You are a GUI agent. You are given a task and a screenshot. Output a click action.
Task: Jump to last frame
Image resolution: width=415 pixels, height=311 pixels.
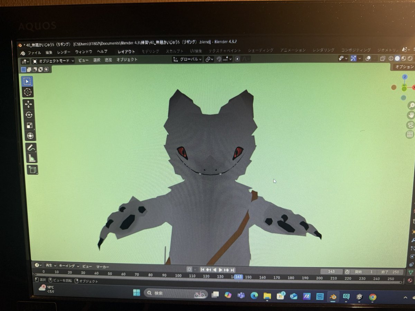(233, 270)
